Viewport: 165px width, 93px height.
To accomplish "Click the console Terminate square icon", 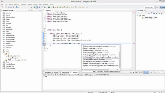I will point(131,72).
